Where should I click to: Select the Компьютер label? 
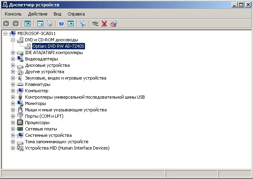point(37,91)
